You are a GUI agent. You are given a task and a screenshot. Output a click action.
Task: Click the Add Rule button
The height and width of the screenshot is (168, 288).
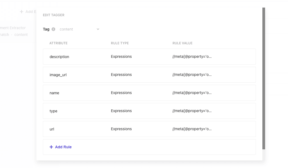tap(63, 147)
